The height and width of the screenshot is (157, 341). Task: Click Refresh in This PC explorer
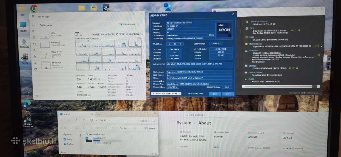tap(84, 120)
